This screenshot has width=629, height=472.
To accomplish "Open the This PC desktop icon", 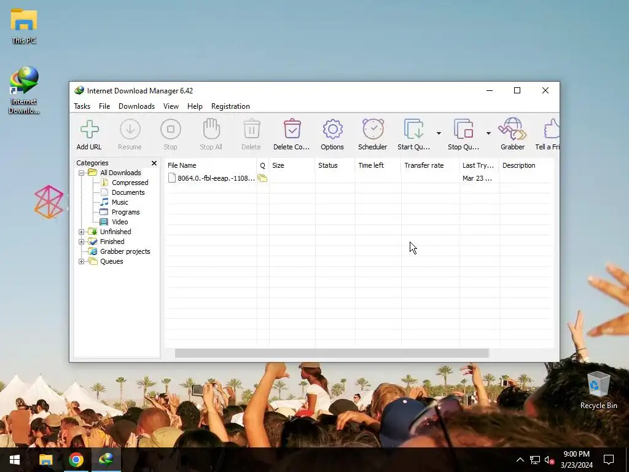I will [24, 26].
